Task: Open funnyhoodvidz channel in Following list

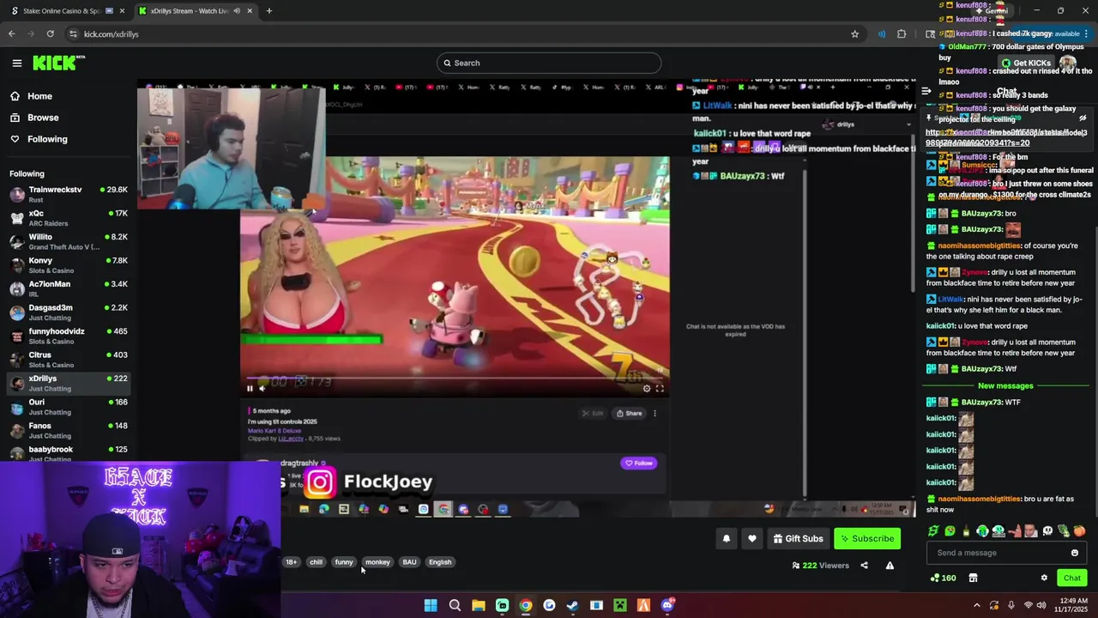Action: tap(69, 336)
